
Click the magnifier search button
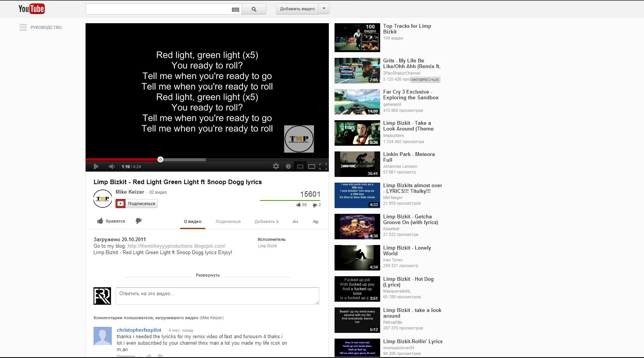point(254,9)
